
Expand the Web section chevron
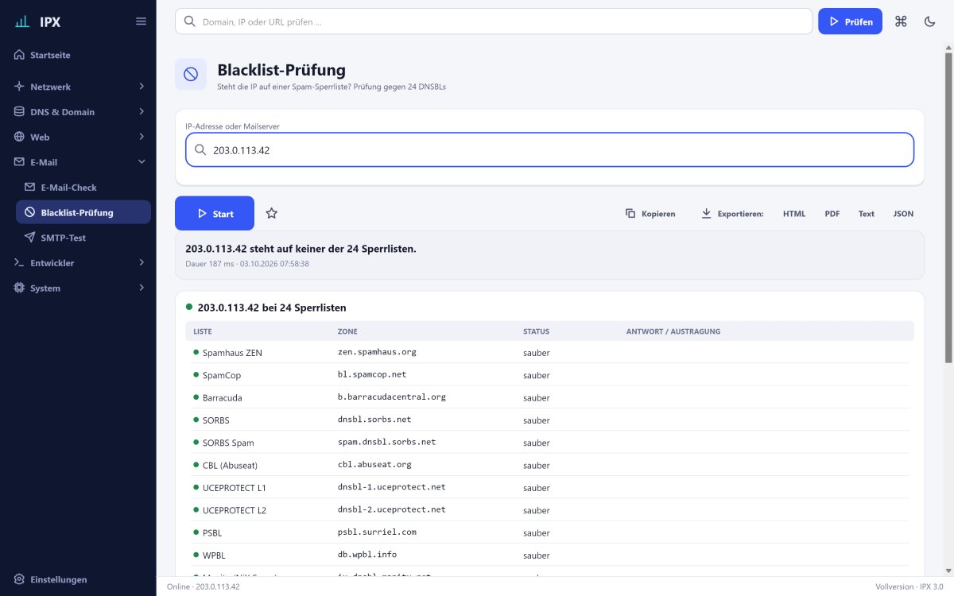[x=142, y=137]
